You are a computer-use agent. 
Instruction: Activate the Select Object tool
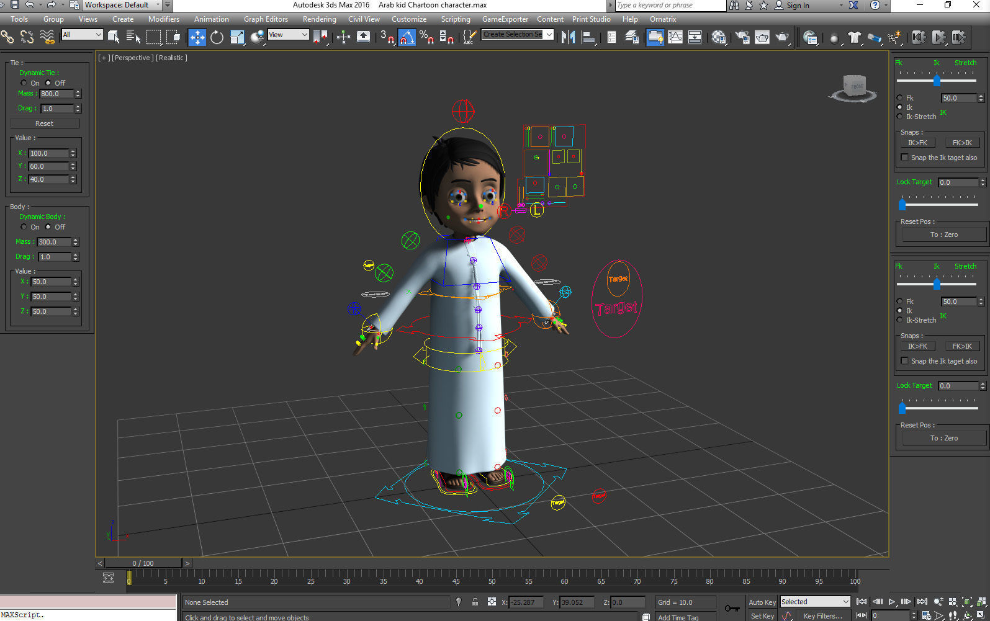click(x=114, y=37)
